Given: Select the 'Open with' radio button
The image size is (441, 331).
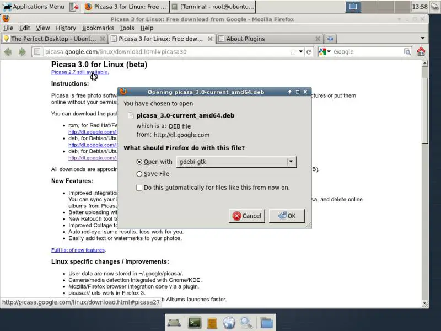Looking at the screenshot, I should click(139, 162).
